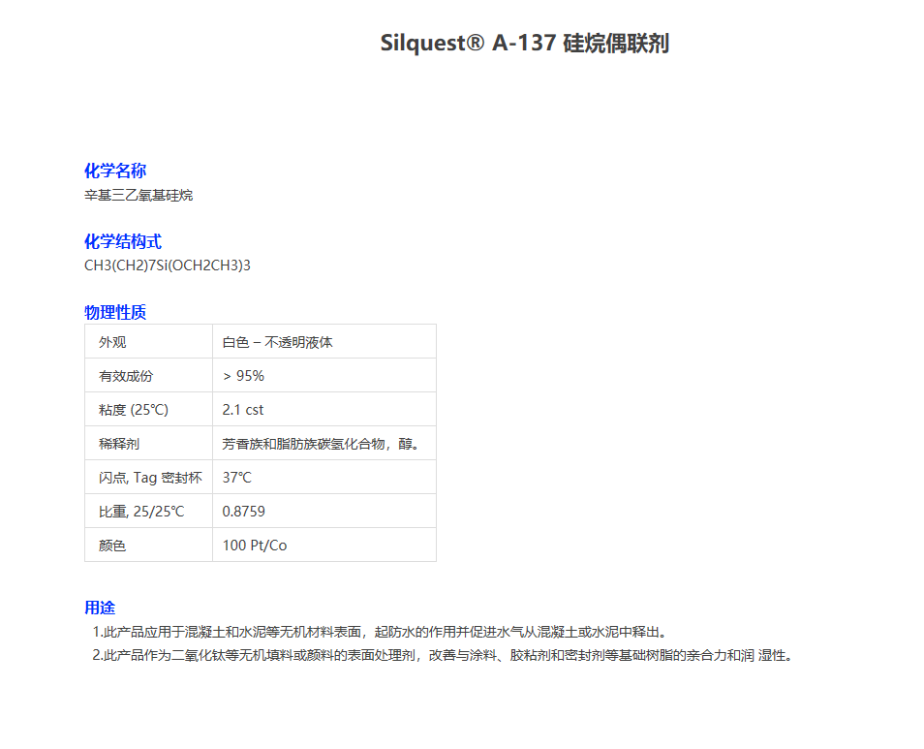This screenshot has width=924, height=749.
Task: Click the 外观 table row label
Action: 110,341
